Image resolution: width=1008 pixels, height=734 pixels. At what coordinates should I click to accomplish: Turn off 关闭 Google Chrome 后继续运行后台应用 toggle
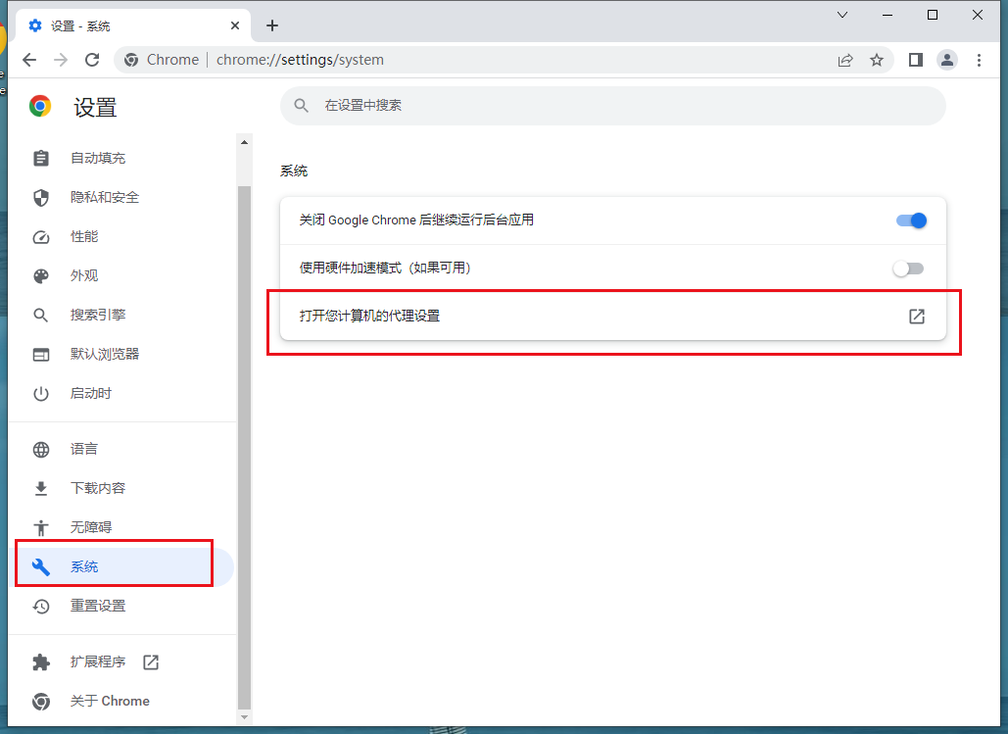pyautogui.click(x=911, y=220)
